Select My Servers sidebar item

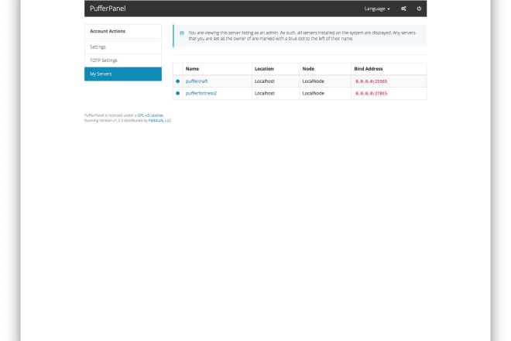coord(123,74)
